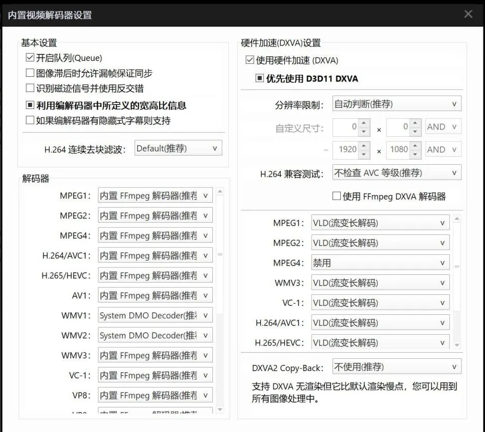Open AND dropdown beside the 1080 field

[x=443, y=149]
